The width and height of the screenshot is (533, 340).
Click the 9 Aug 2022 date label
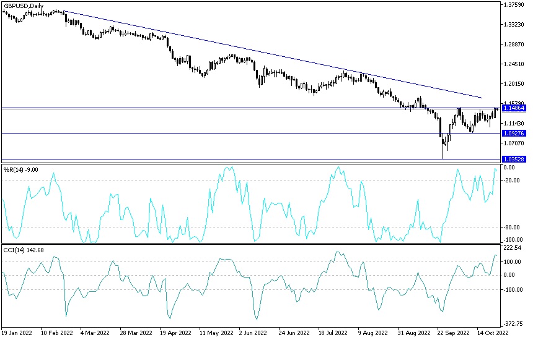tap(373, 333)
